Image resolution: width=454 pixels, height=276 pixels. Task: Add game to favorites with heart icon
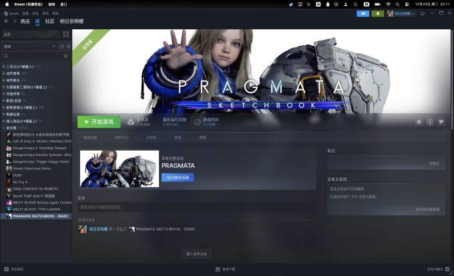click(x=441, y=122)
